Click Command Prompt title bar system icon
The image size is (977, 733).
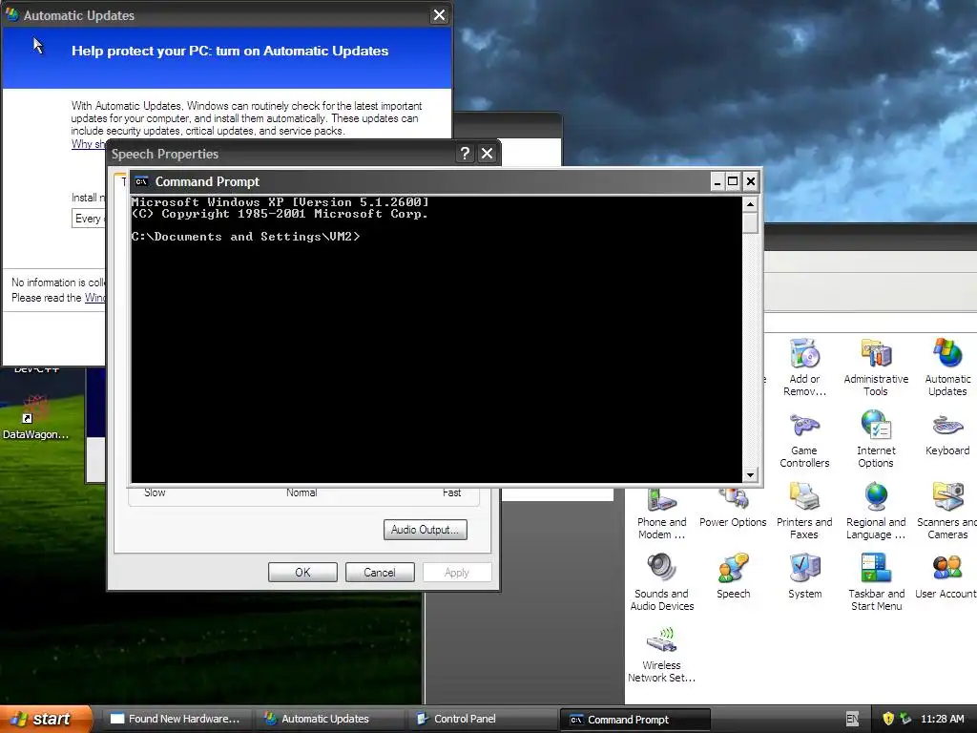[141, 181]
